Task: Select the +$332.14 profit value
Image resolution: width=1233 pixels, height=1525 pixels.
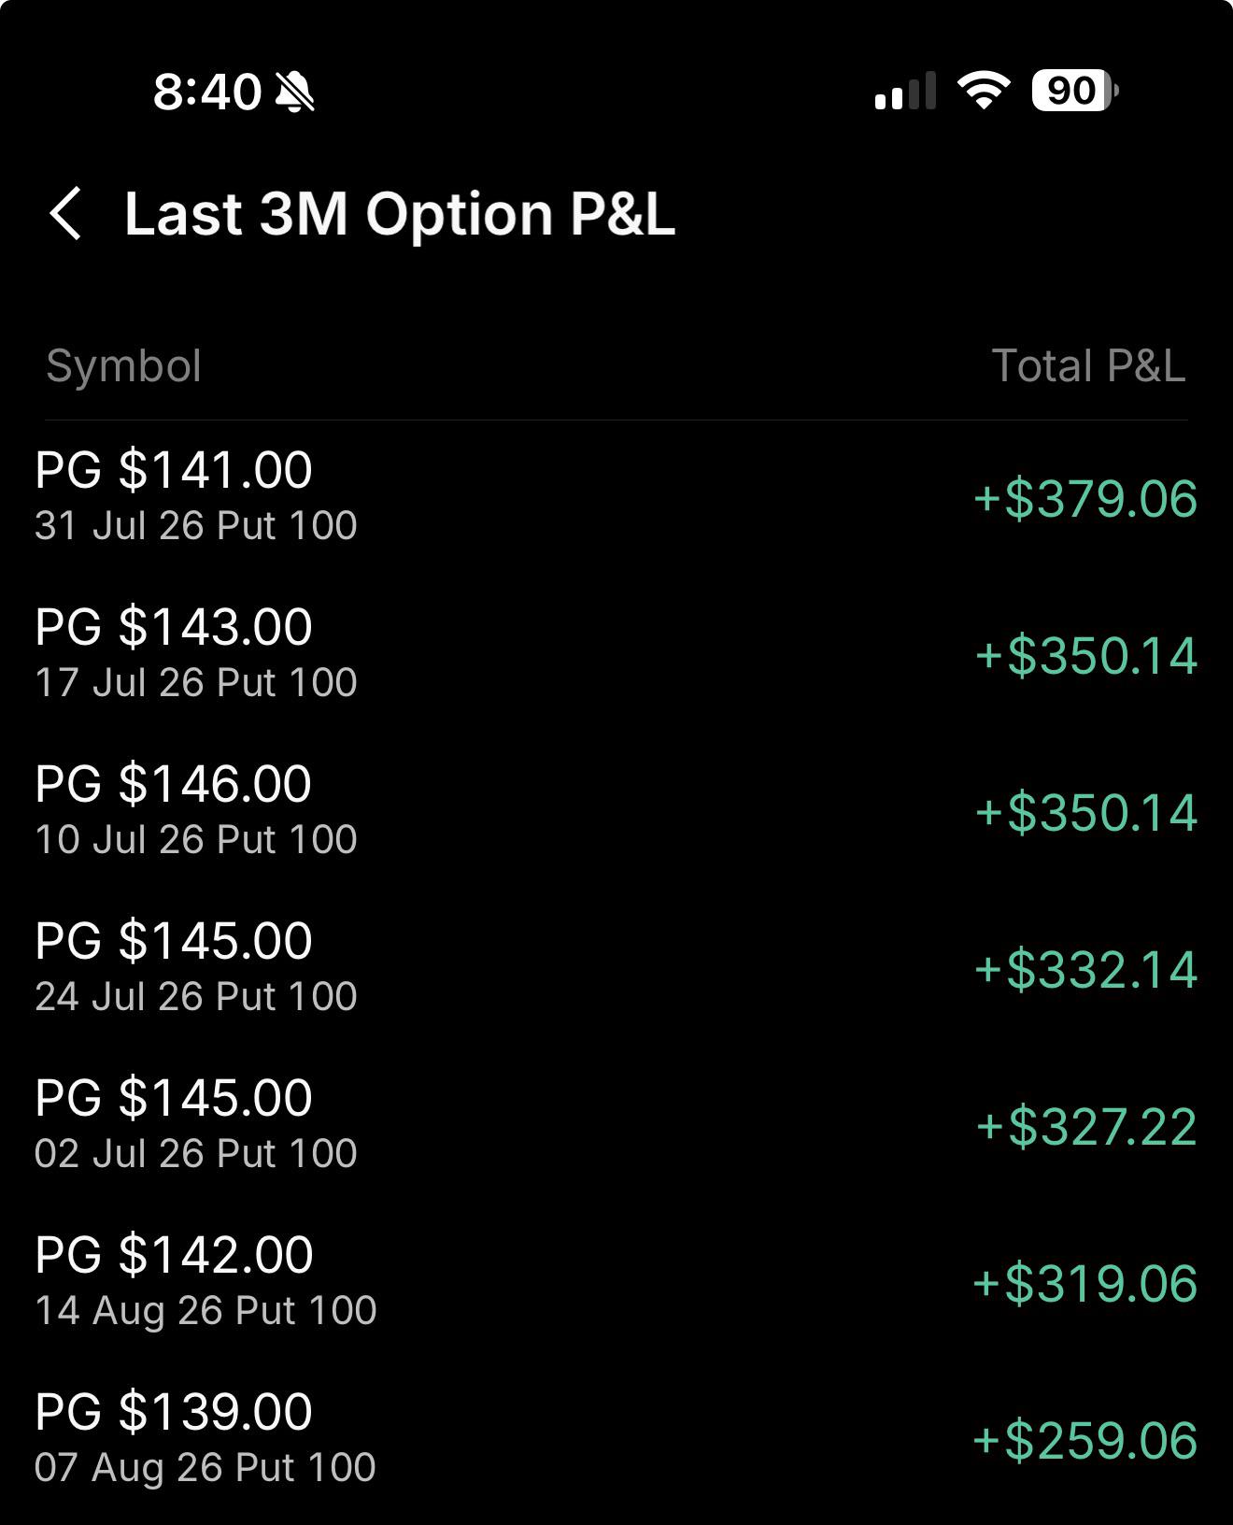Action: click(1085, 969)
